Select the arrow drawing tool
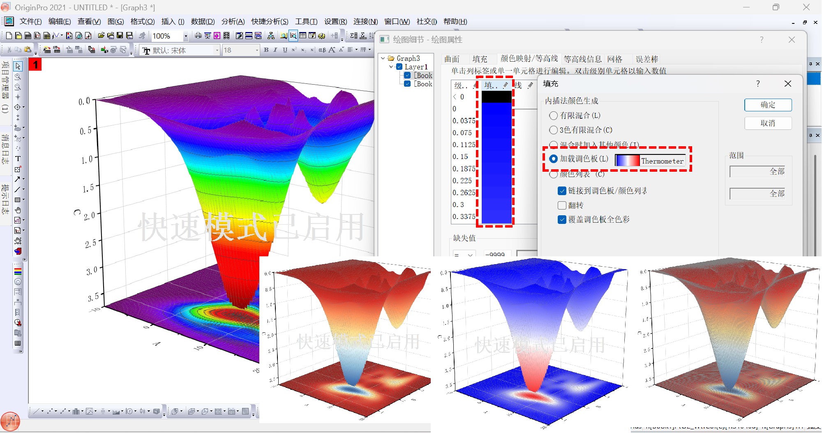This screenshot has height=433, width=822. pos(17,179)
